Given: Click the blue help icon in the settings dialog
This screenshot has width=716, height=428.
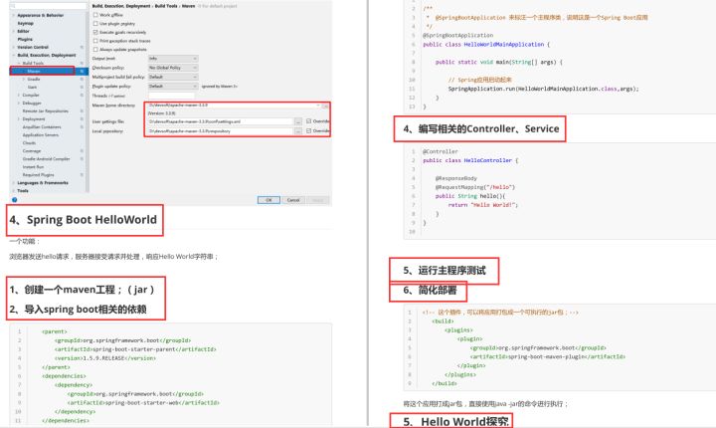Looking at the screenshot, I should [x=15, y=200].
